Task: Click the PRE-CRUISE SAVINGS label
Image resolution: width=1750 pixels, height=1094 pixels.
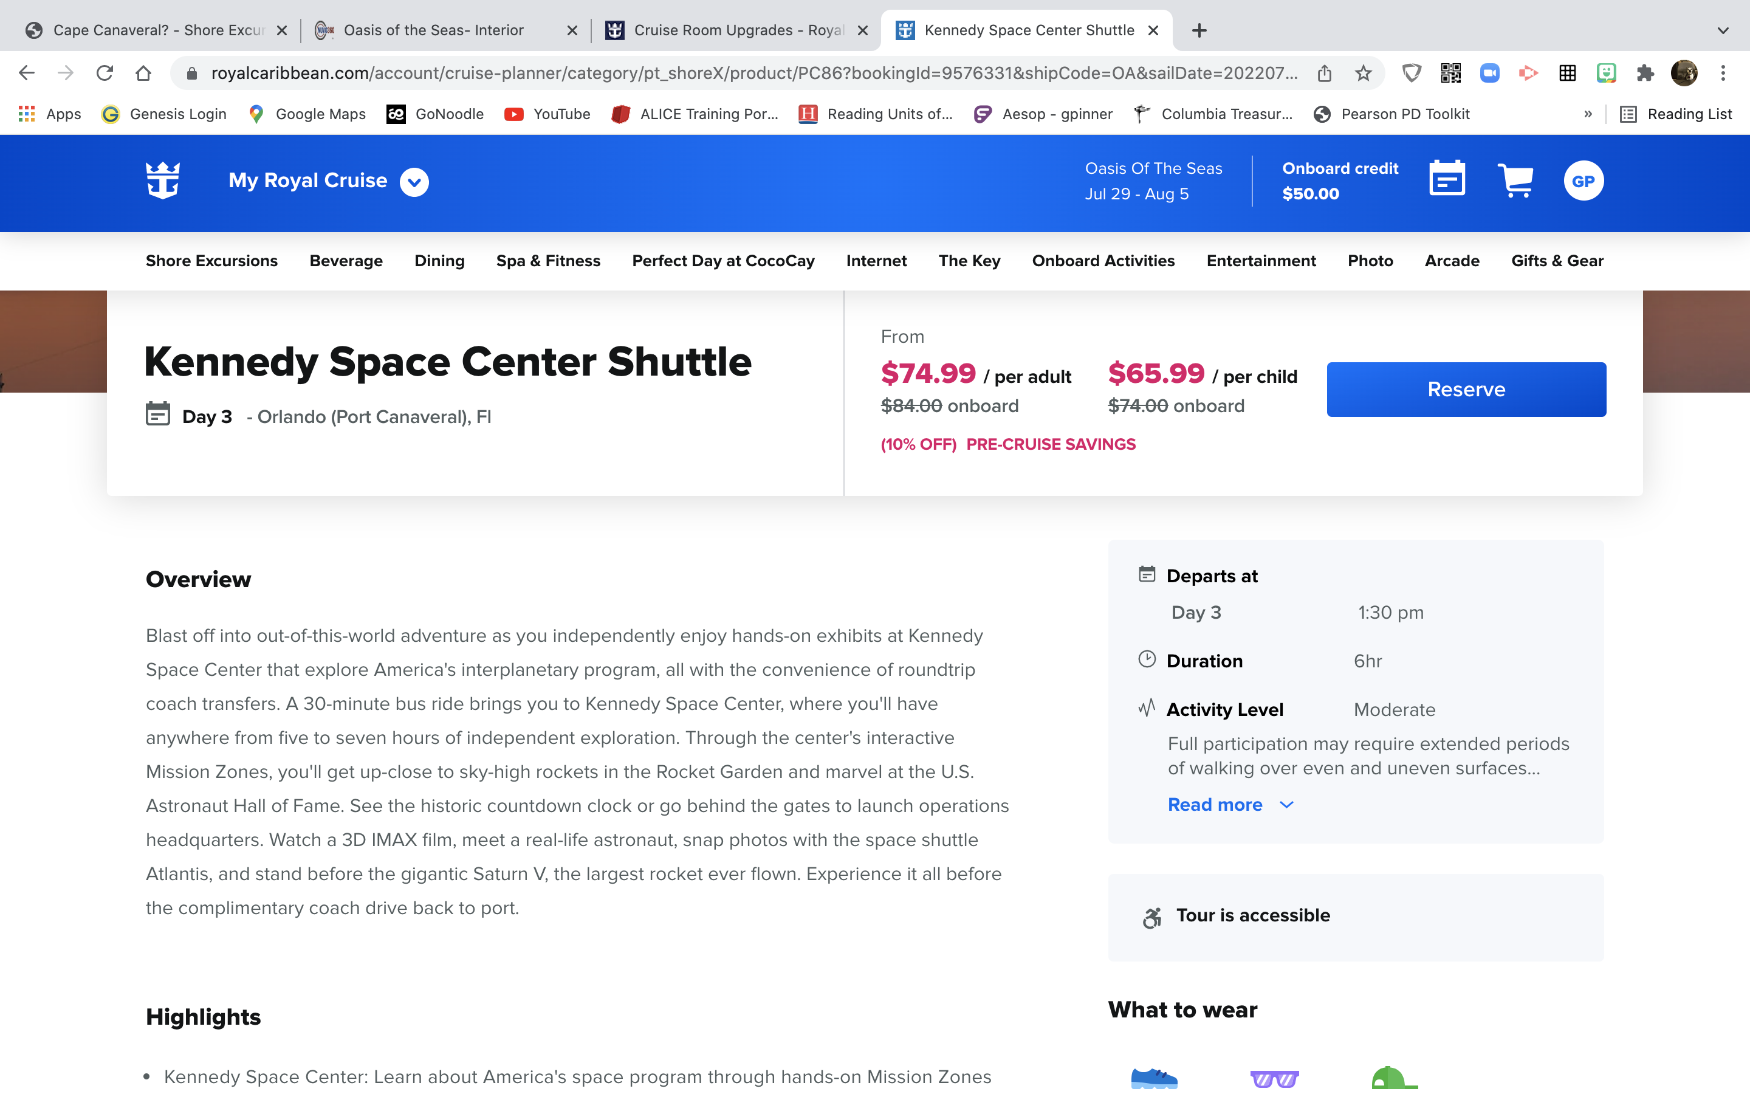Action: coord(1051,444)
